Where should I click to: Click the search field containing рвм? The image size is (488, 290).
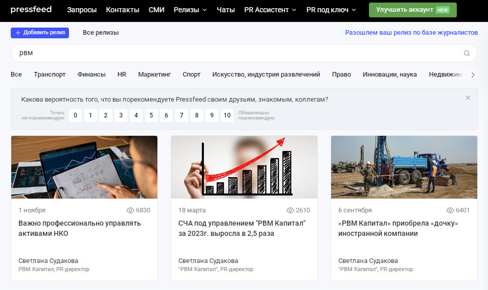pyautogui.click(x=244, y=53)
